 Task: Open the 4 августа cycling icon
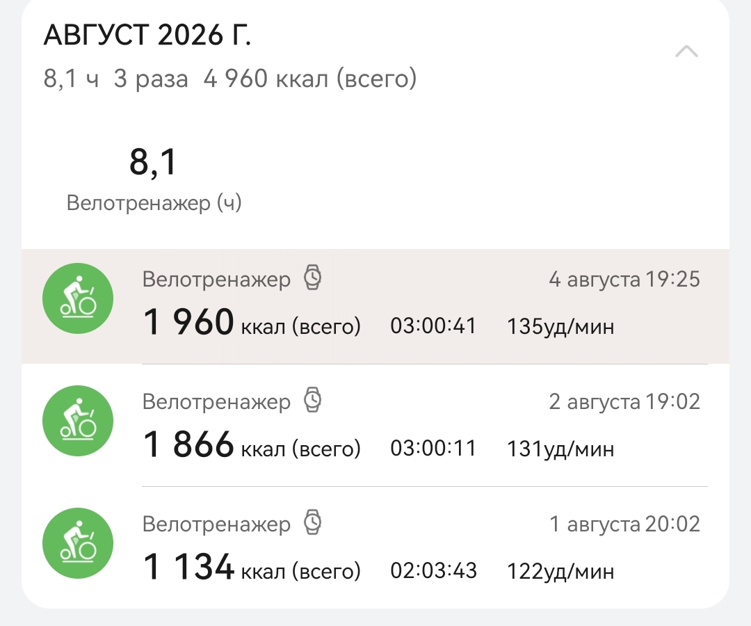pyautogui.click(x=78, y=298)
